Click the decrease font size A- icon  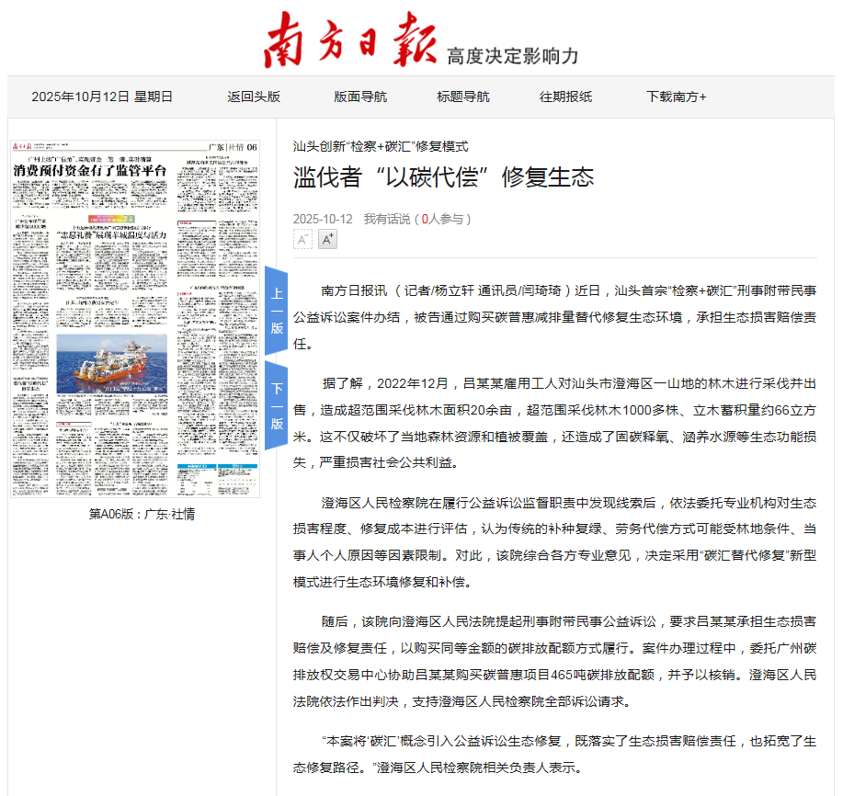coord(302,240)
